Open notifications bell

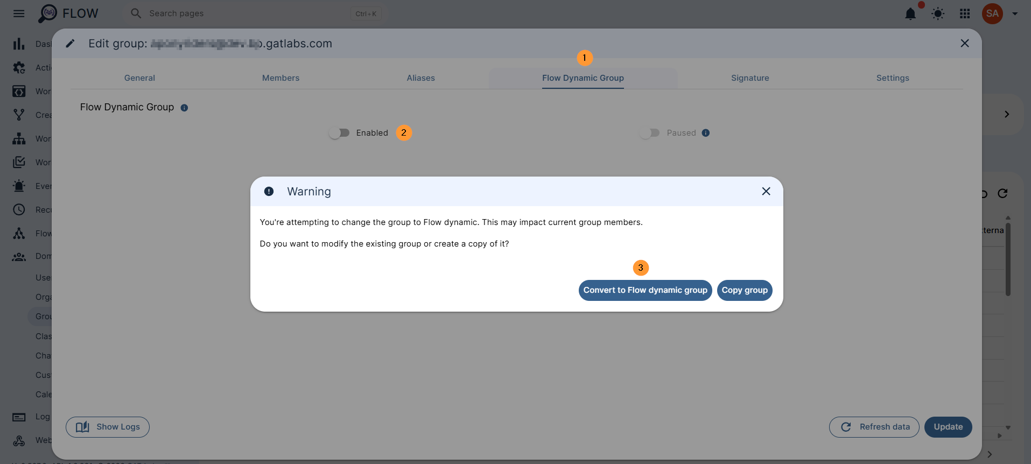pos(910,13)
